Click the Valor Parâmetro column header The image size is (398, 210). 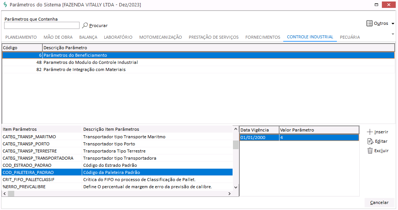pos(319,130)
